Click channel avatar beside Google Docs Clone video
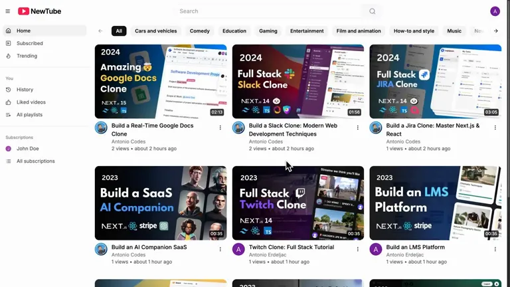 [101, 128]
